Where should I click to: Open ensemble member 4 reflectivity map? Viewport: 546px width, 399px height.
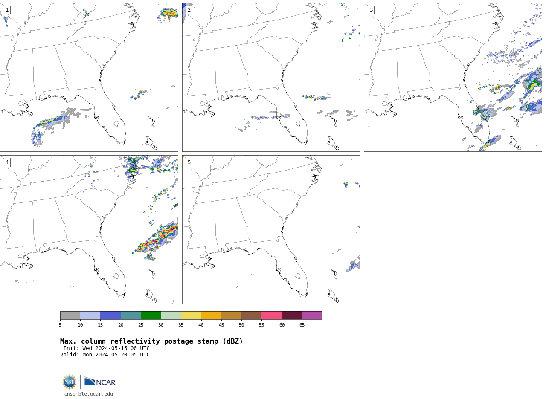coord(89,230)
